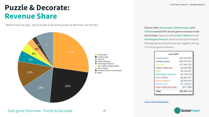Click the Project Makeover link in paragraph

[x=184, y=35]
